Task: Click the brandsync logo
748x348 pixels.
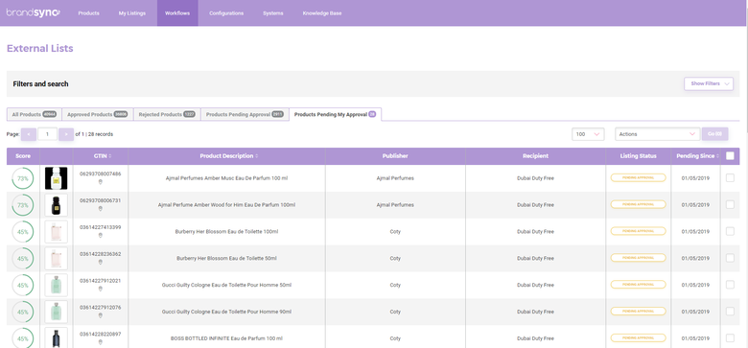Action: tap(34, 12)
